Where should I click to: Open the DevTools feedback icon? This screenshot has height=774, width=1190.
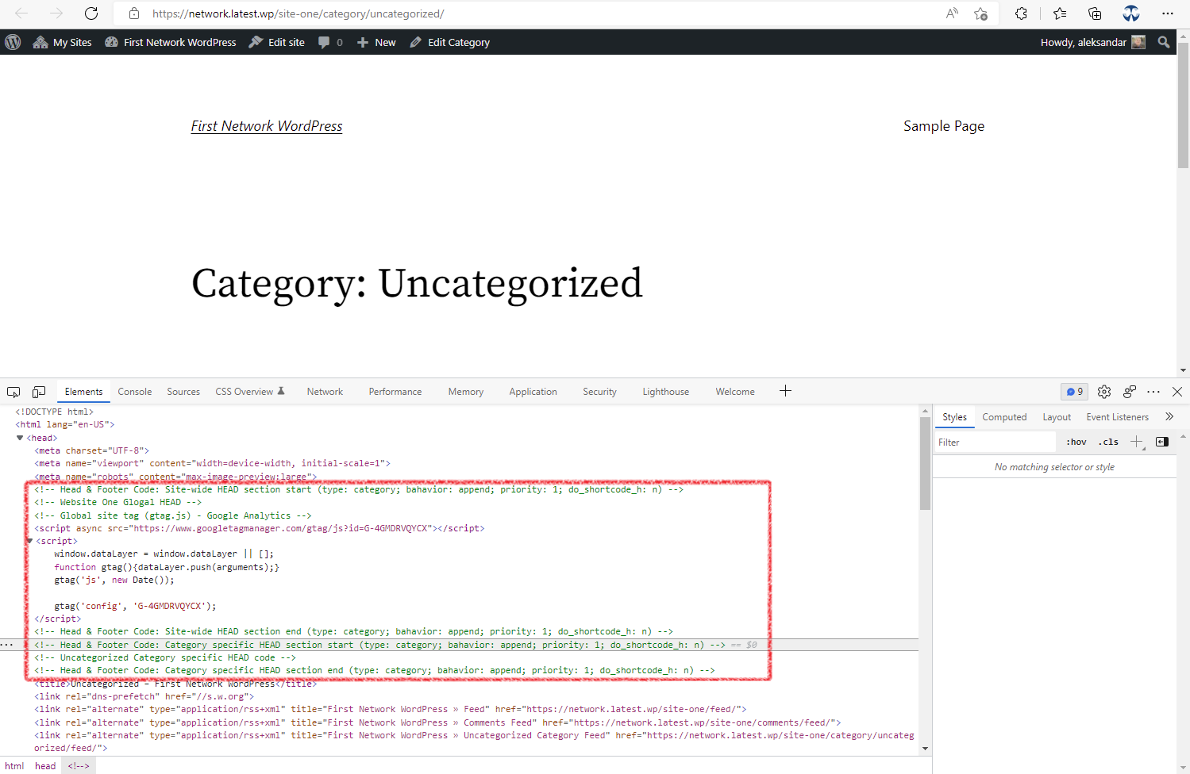(x=1130, y=392)
